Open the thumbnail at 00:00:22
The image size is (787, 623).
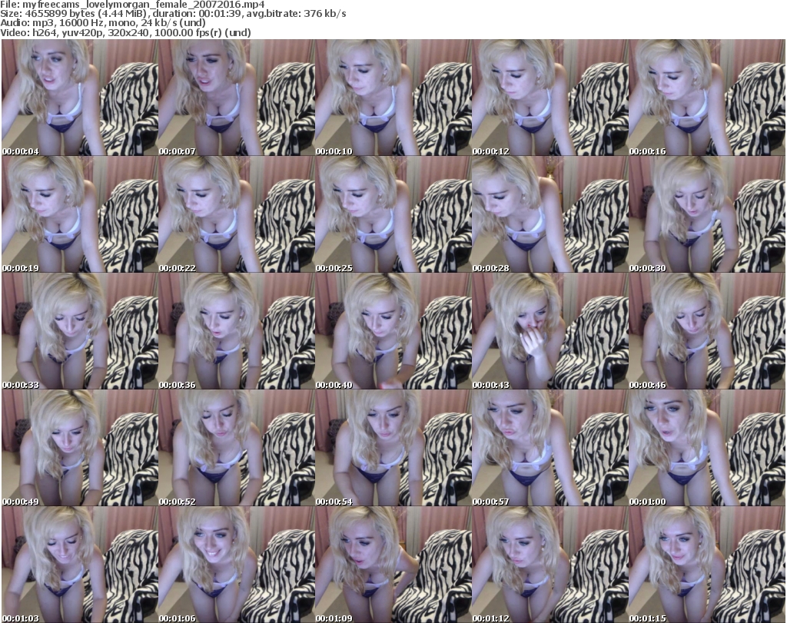237,214
